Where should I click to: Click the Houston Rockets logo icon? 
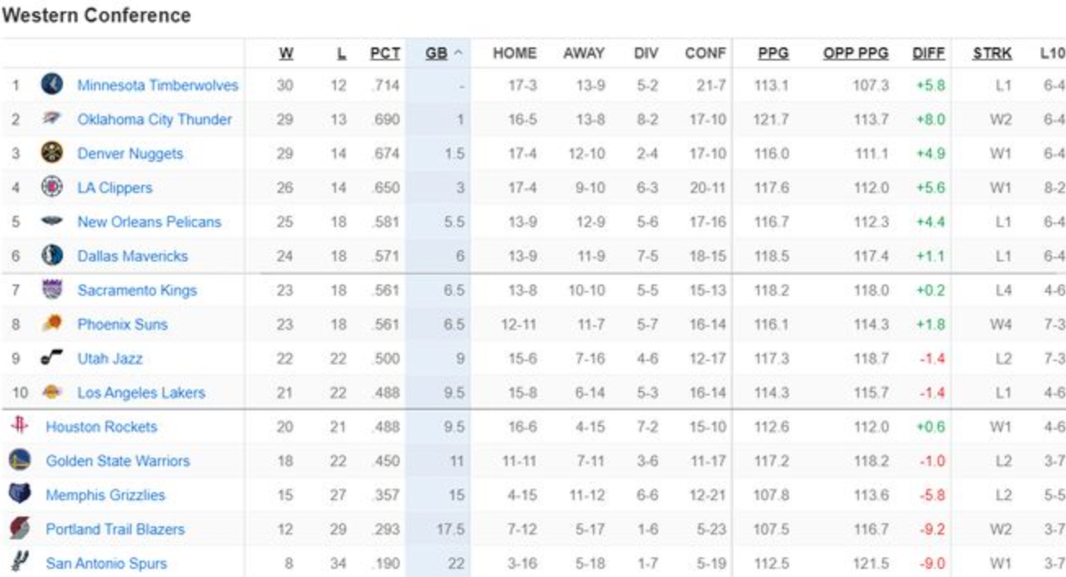(x=20, y=426)
